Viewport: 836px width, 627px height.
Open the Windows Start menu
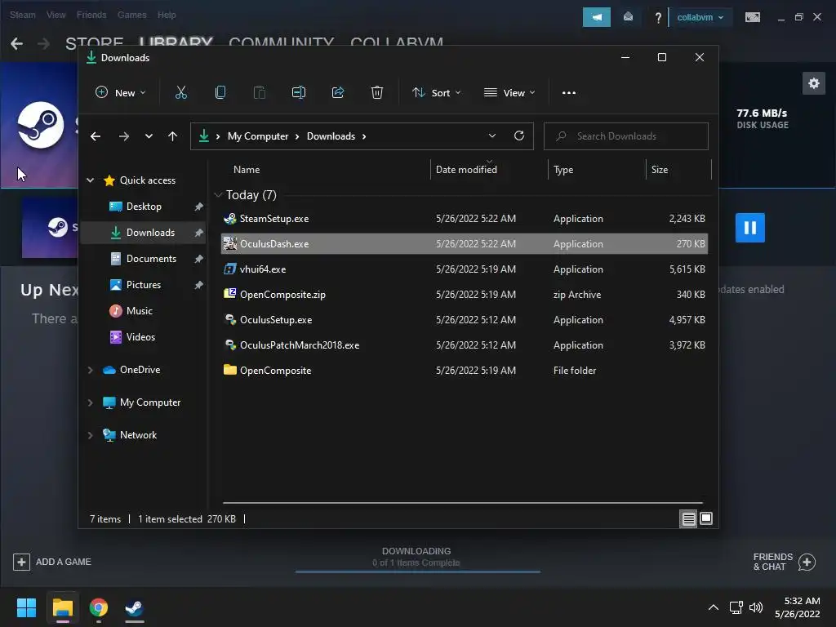(27, 607)
